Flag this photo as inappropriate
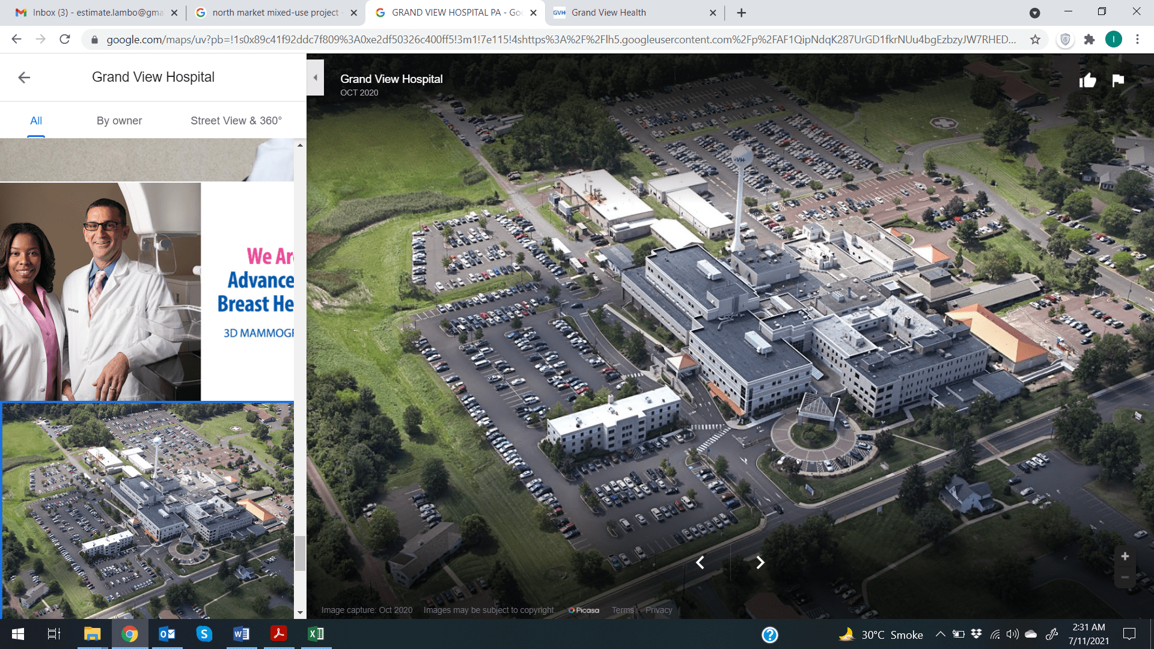 click(x=1118, y=80)
